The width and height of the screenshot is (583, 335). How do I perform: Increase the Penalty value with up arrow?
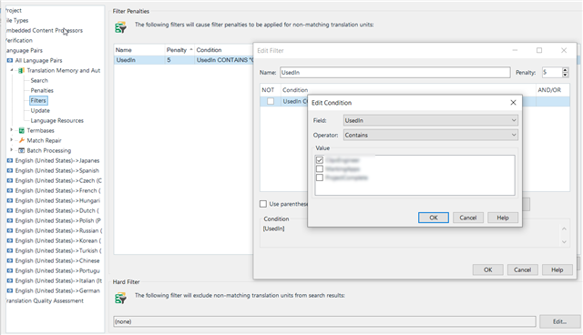(x=565, y=70)
